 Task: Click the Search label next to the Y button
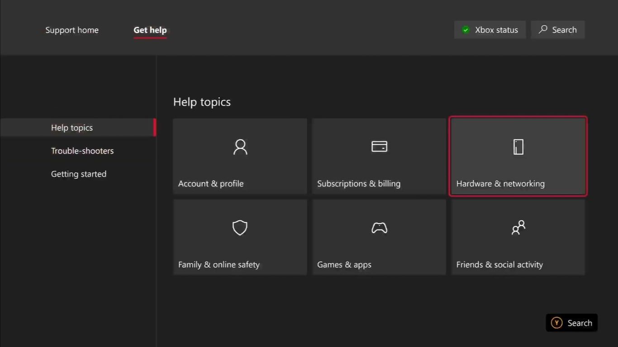pos(580,323)
